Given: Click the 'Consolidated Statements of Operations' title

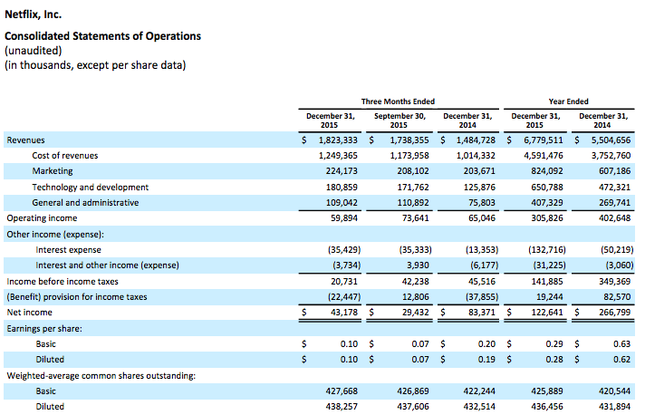Looking at the screenshot, I should [x=102, y=36].
